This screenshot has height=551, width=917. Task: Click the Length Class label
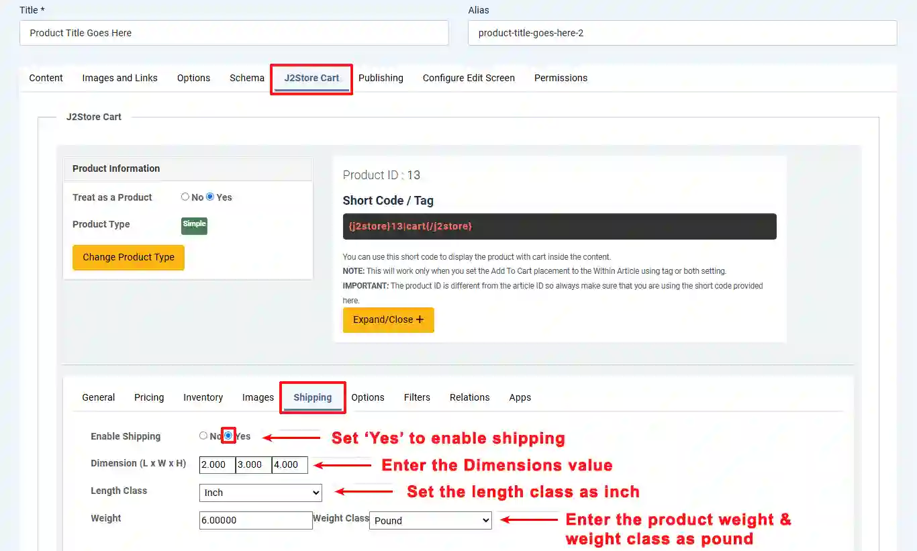119,491
